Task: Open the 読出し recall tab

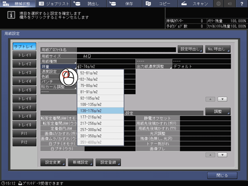Action: pos(89,3)
